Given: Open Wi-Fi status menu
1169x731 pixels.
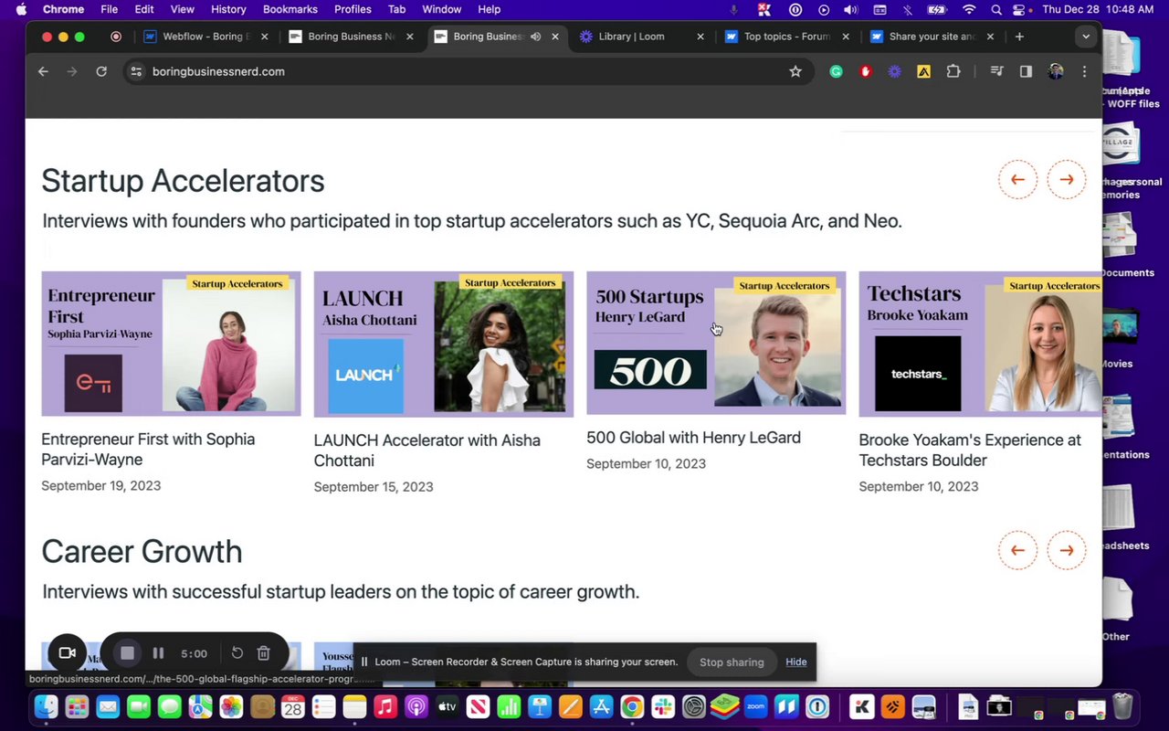Looking at the screenshot, I should click(969, 9).
